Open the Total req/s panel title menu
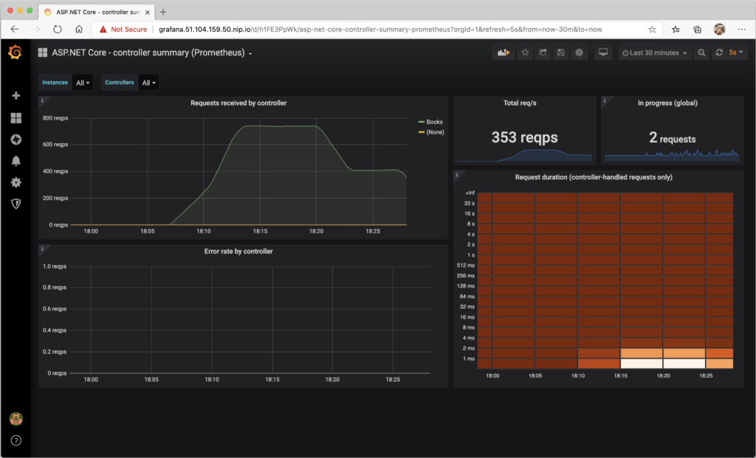Viewport: 756px width, 458px height. click(520, 103)
